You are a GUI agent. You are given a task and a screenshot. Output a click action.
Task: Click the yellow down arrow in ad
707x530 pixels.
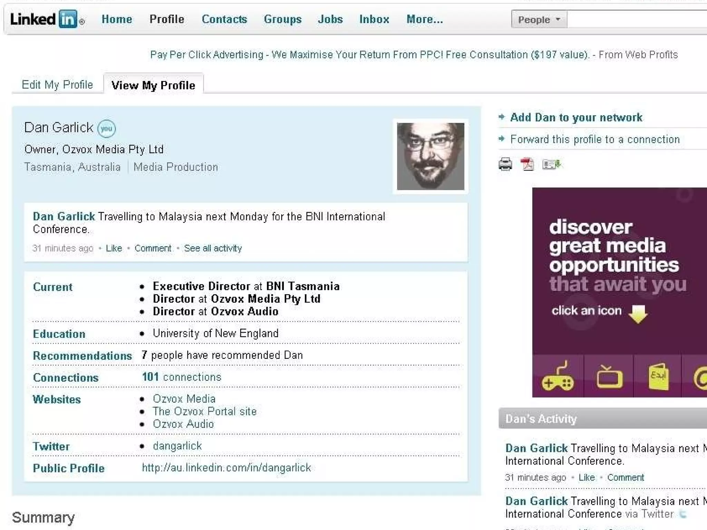[638, 314]
